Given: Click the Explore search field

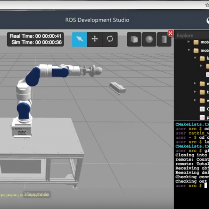Looking at the screenshot, I should [192, 36].
